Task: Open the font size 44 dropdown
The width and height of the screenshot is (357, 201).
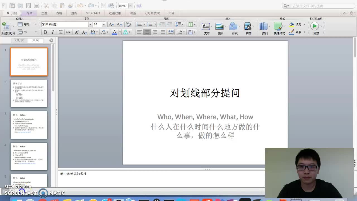Action: (x=103, y=24)
